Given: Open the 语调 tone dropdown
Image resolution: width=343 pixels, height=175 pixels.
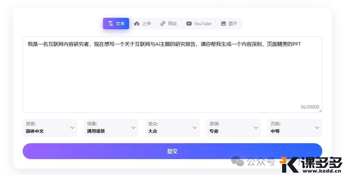Looking at the screenshot, I should tap(234, 128).
